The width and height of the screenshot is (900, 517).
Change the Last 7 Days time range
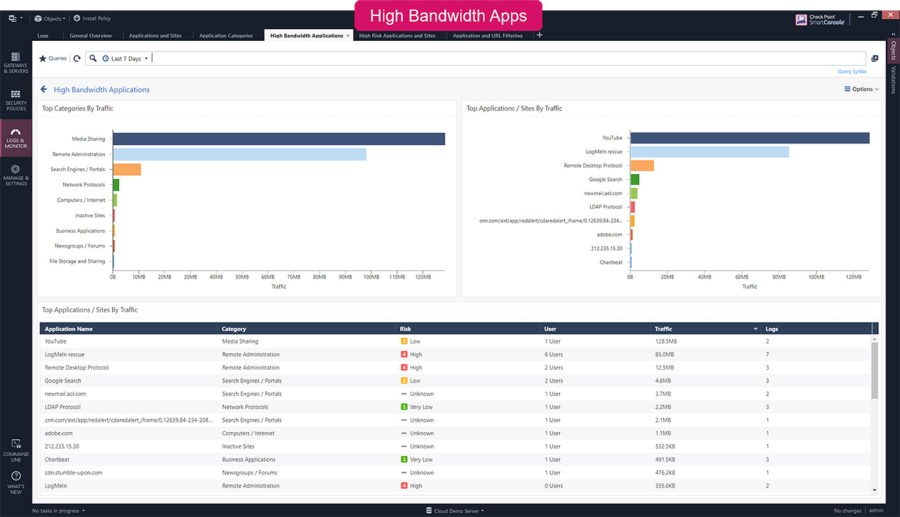(x=126, y=59)
